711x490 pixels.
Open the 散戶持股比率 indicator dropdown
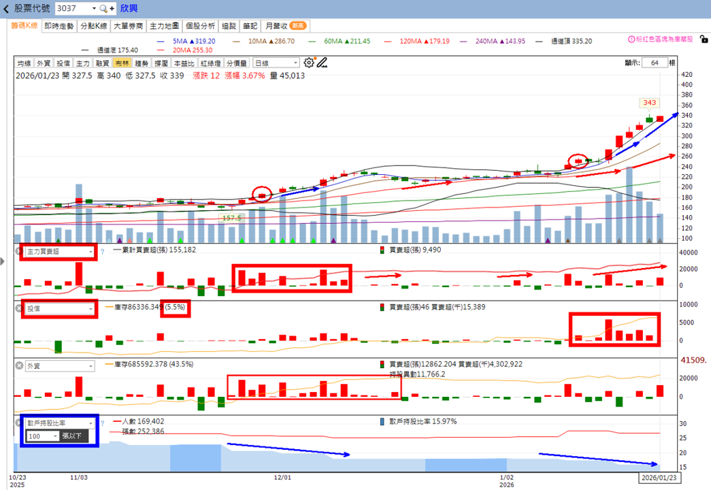(x=59, y=423)
